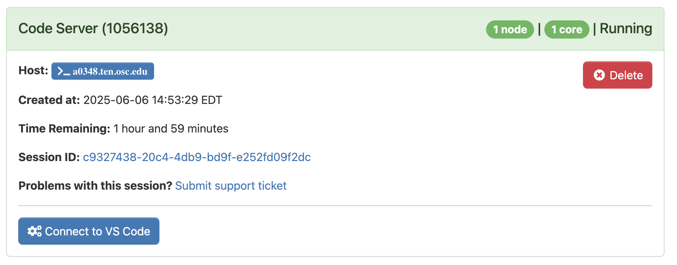677x265 pixels.
Task: Click the Running status text
Action: click(x=626, y=29)
